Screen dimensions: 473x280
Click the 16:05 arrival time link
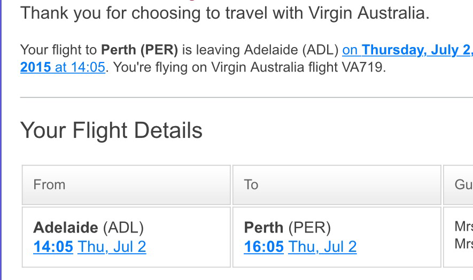(263, 247)
